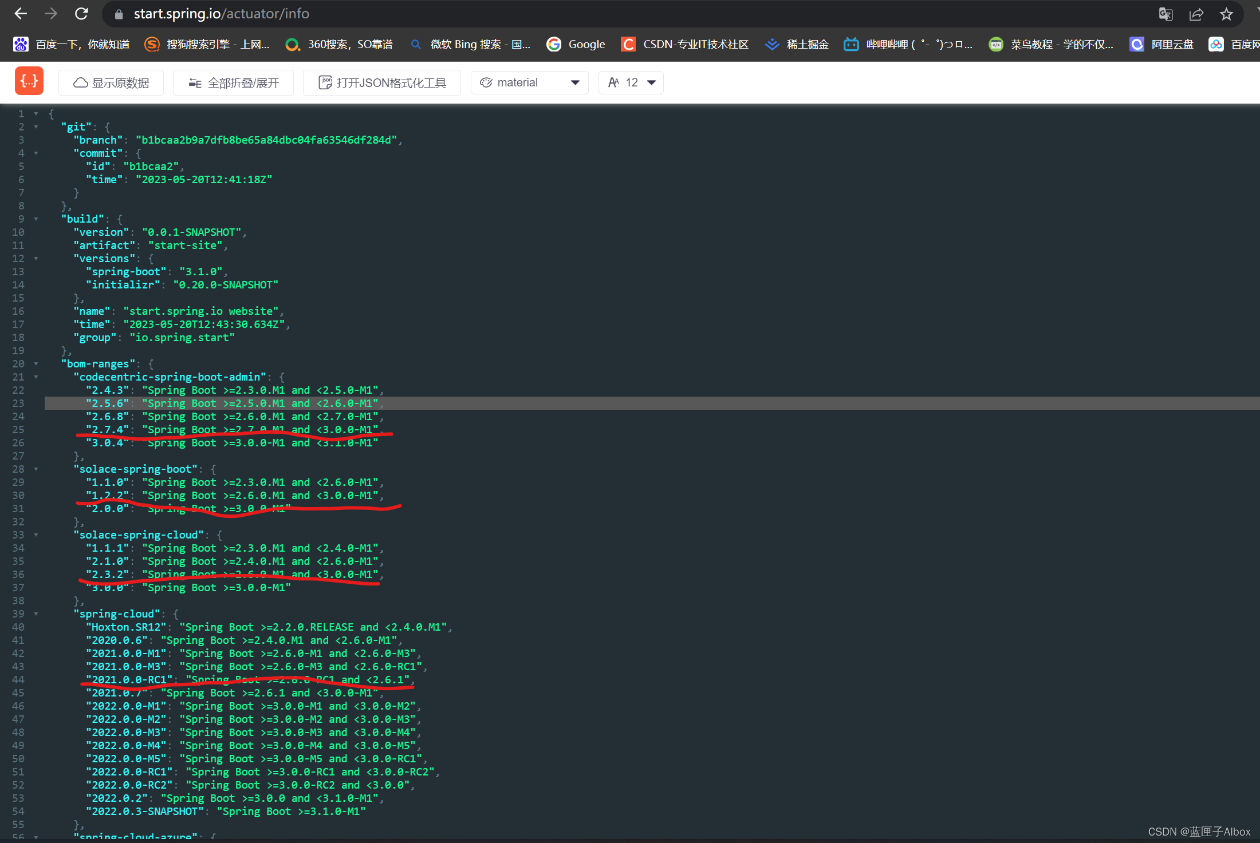Click the commit id "b1bcaa2" value
Viewport: 1260px width, 843px height.
(151, 167)
